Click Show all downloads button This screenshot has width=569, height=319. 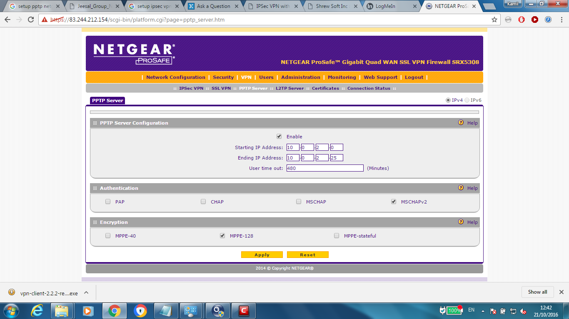click(x=537, y=292)
